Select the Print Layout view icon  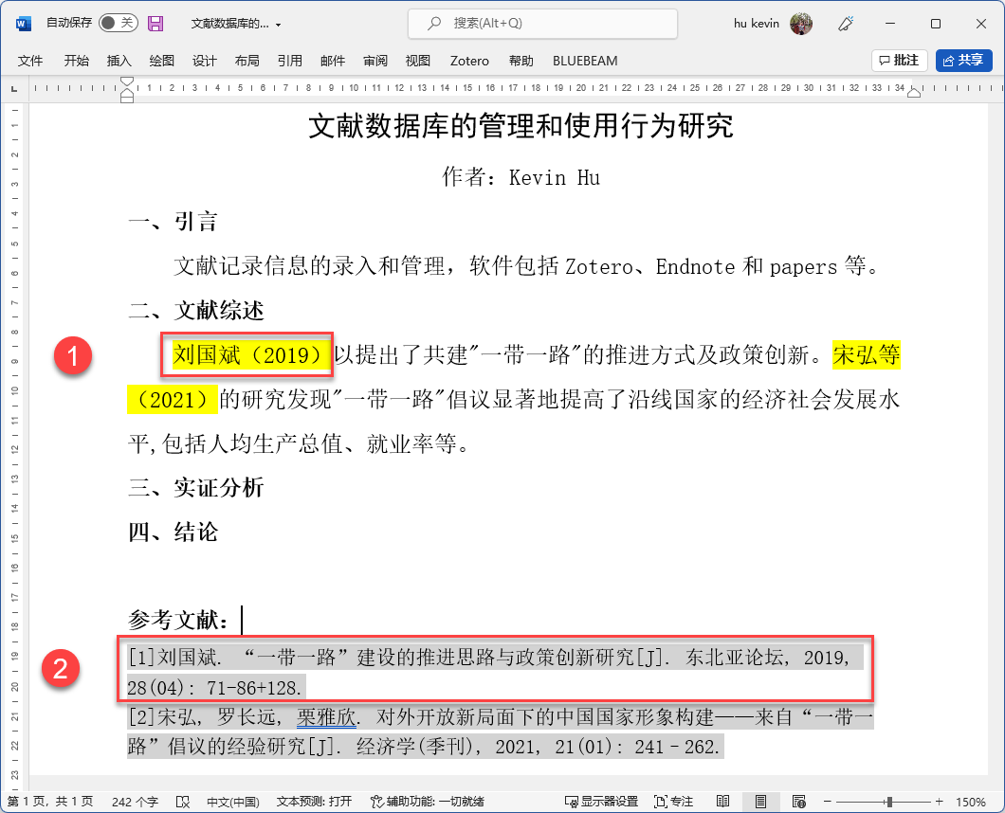[760, 802]
